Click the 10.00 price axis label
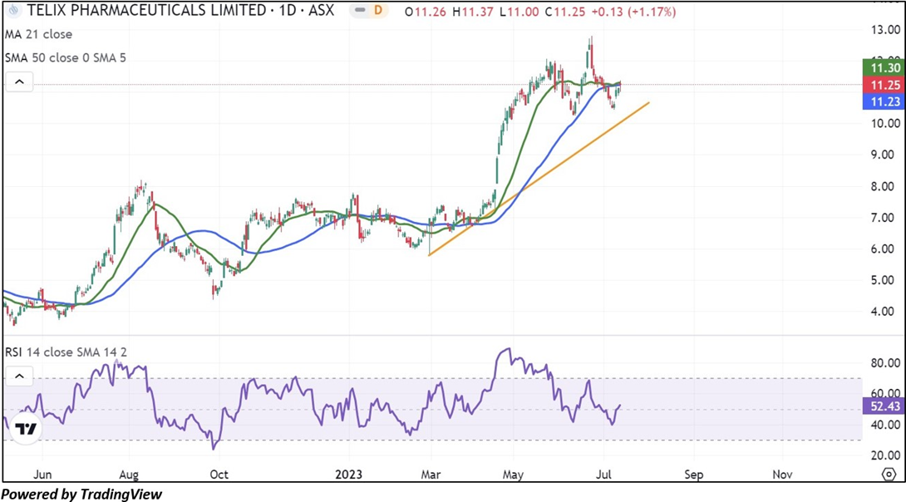 pos(885,124)
